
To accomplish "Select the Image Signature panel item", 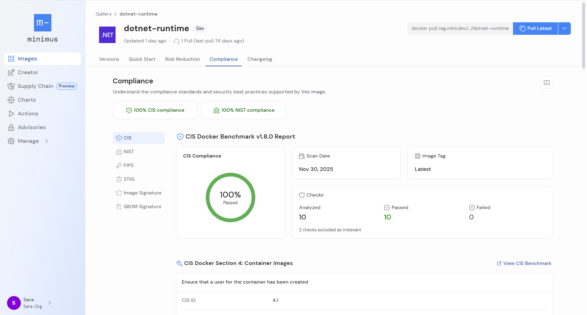I will 142,193.
